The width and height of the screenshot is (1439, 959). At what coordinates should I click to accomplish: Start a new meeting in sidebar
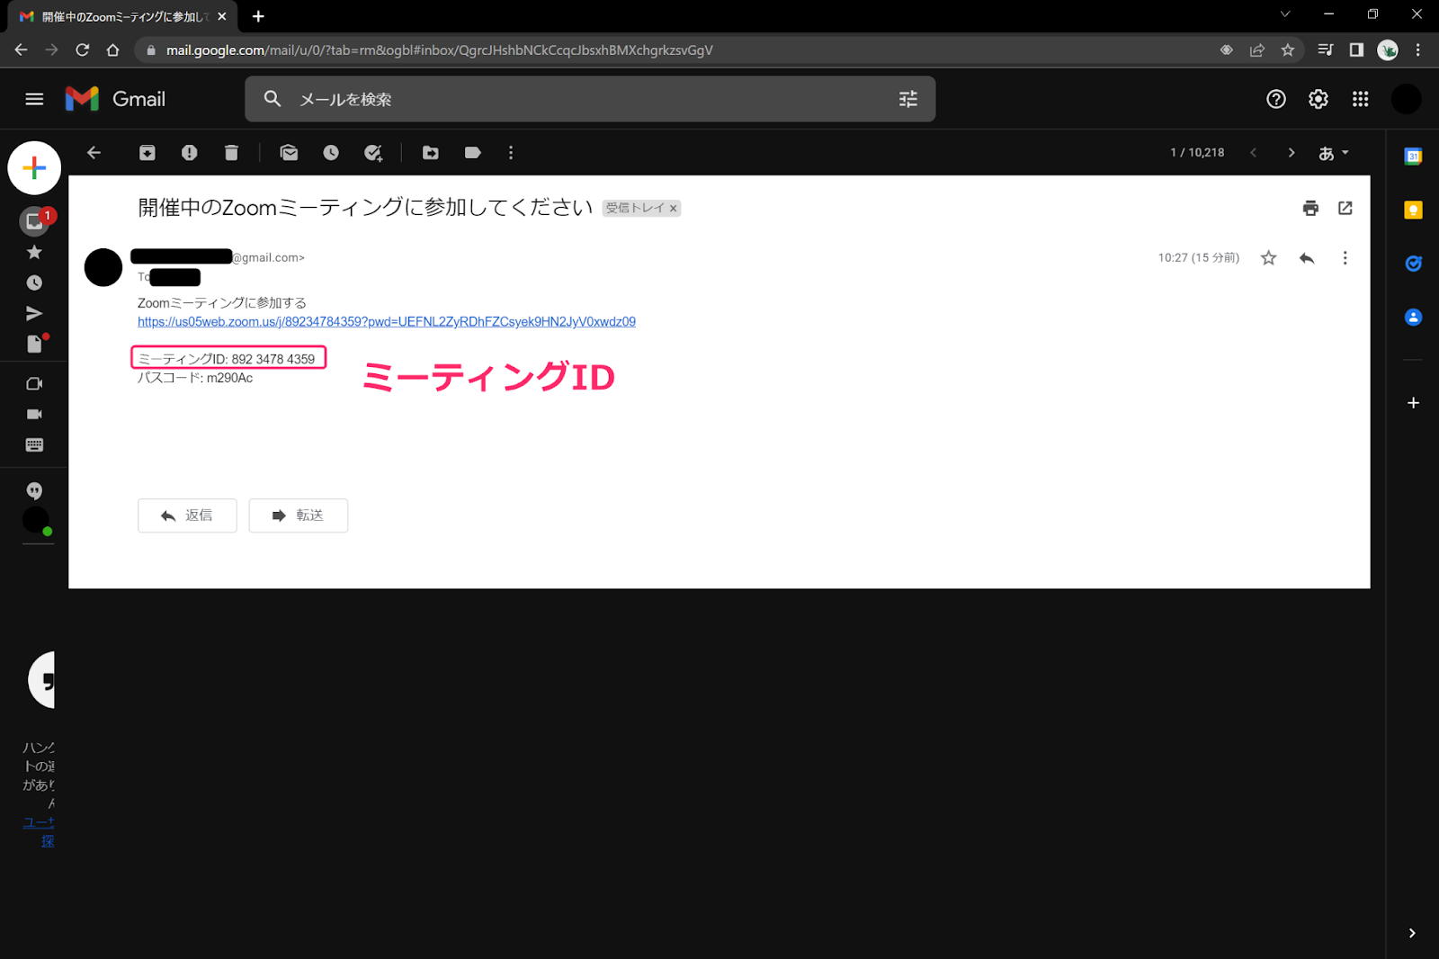coord(34,384)
